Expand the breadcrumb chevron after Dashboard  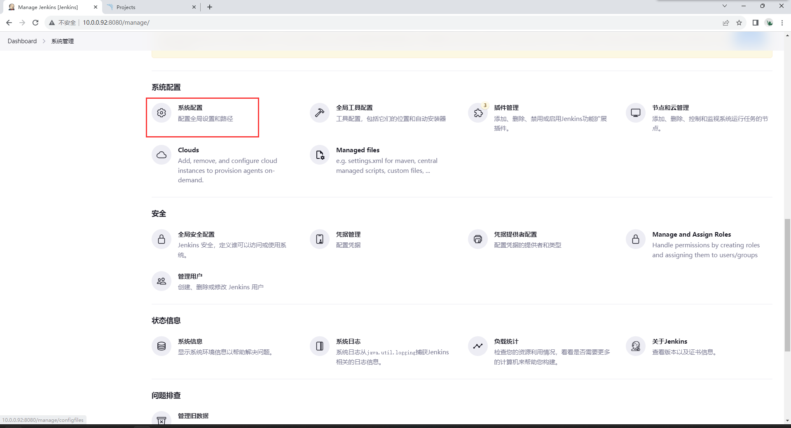(x=44, y=41)
